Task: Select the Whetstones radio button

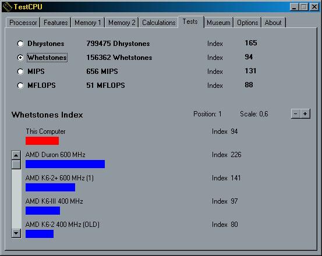Action: pyautogui.click(x=20, y=58)
